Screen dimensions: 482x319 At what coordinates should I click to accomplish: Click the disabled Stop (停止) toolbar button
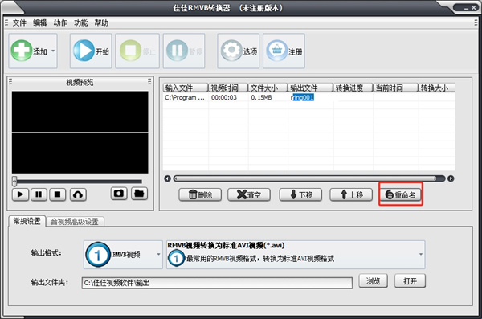coord(137,51)
